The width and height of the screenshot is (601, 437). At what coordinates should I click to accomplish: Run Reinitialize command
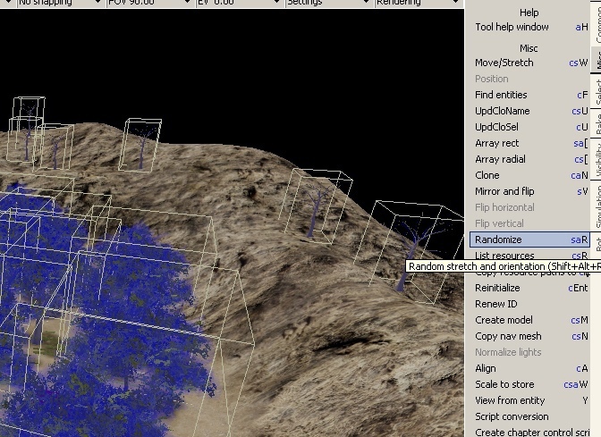(x=530, y=288)
